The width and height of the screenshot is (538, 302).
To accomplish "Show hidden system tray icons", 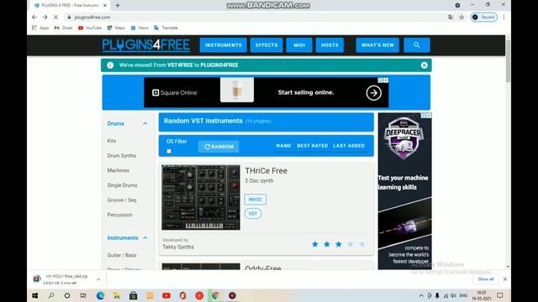I will point(421,295).
